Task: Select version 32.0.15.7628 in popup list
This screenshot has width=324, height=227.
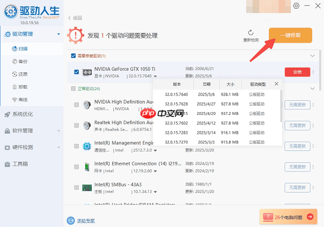Action: click(217, 104)
